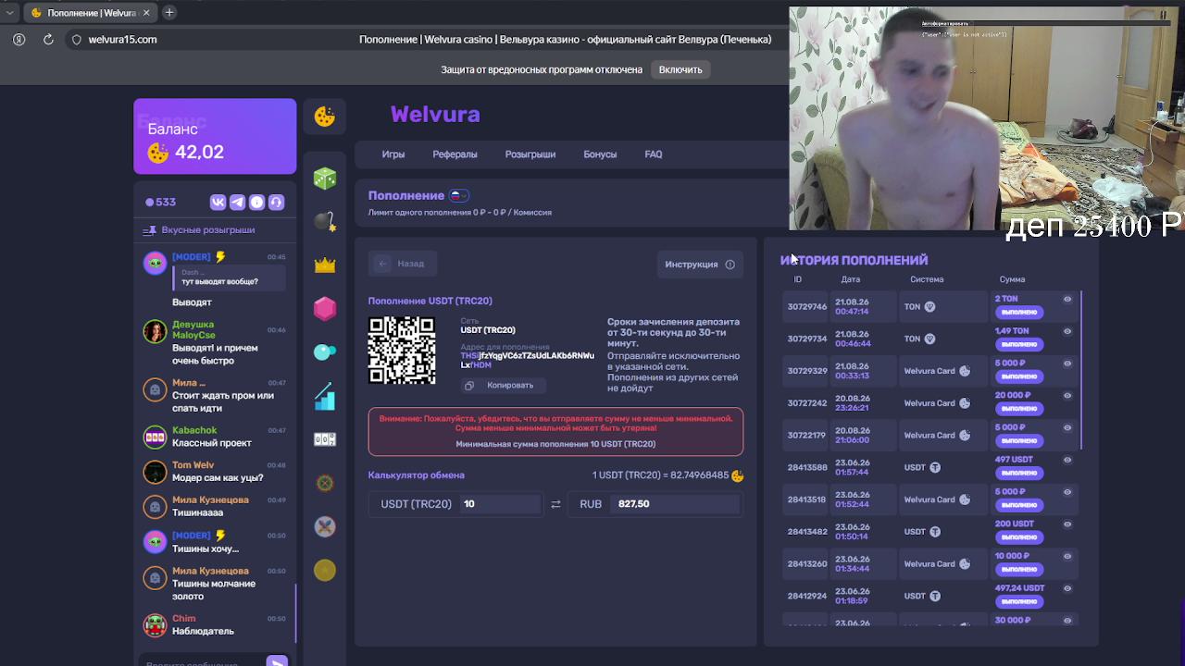Click the info icon beside Инструкция
Image resolution: width=1185 pixels, height=666 pixels.
[x=730, y=265]
